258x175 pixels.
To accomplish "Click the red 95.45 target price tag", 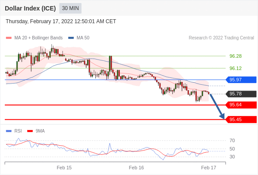I will tap(241, 119).
